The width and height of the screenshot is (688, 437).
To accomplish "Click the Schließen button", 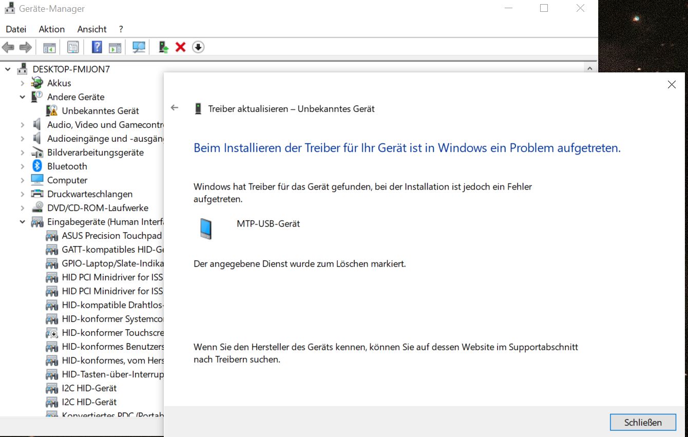I will point(643,423).
